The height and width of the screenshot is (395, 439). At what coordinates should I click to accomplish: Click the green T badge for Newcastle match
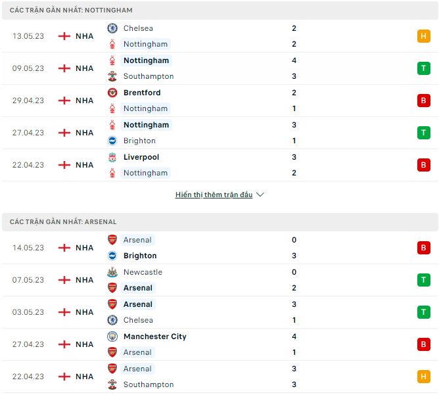click(424, 280)
